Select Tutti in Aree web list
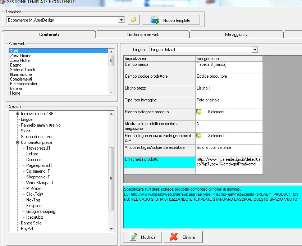This screenshot has width=302, height=246. coord(59,51)
